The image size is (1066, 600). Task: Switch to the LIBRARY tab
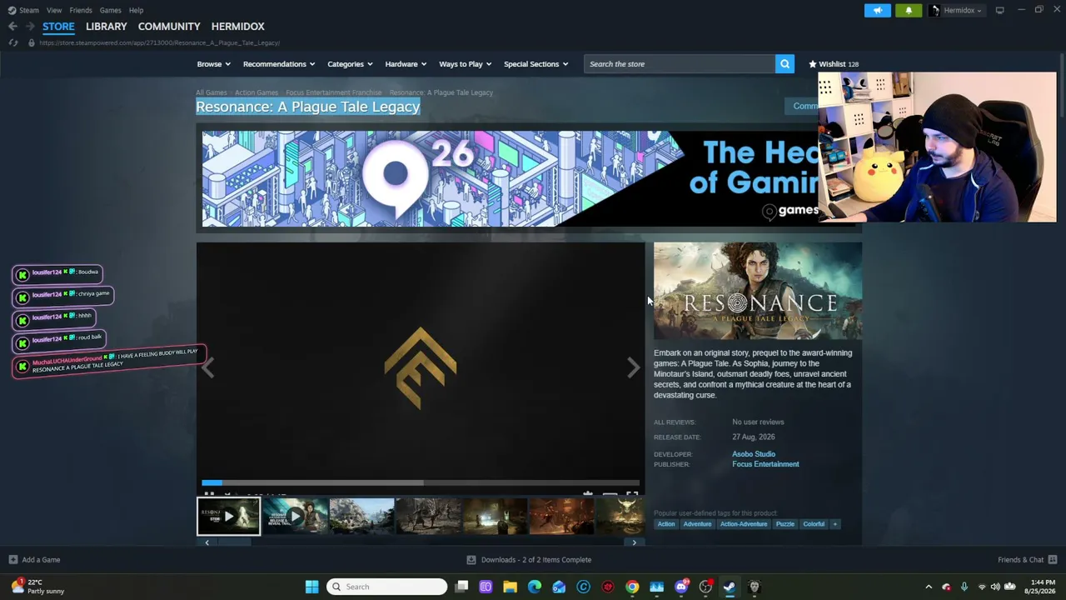[x=106, y=27]
